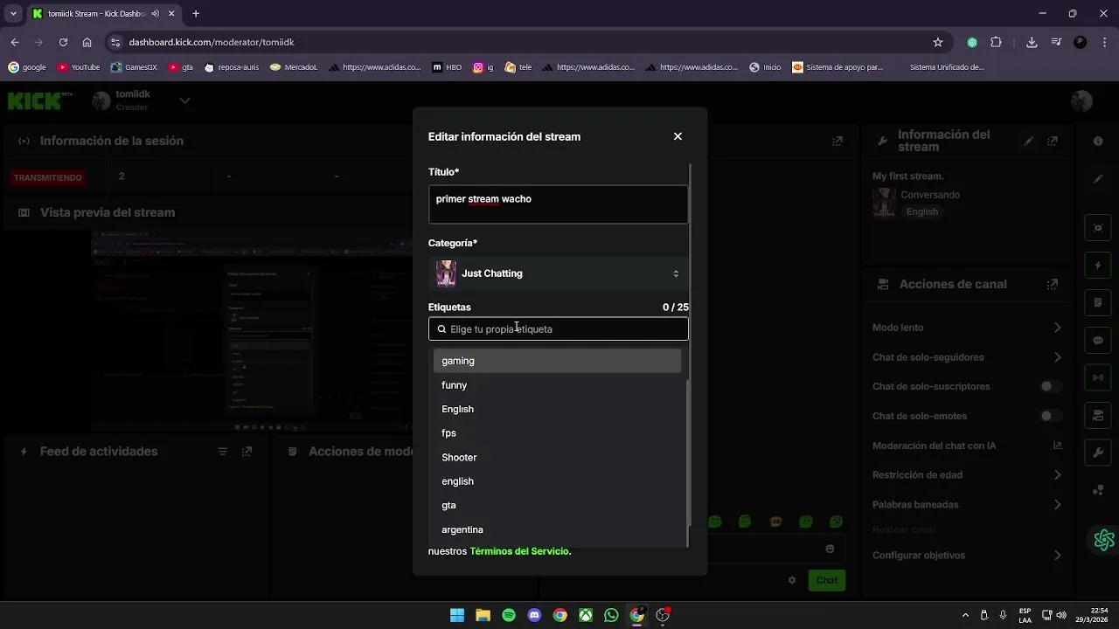Select the funny tag suggestion
This screenshot has width=1119, height=629.
coord(557,385)
